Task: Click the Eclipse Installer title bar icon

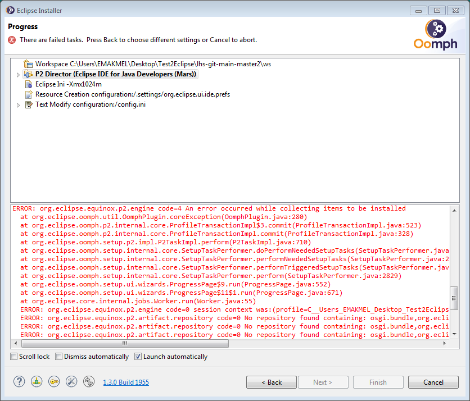Action: pyautogui.click(x=10, y=10)
